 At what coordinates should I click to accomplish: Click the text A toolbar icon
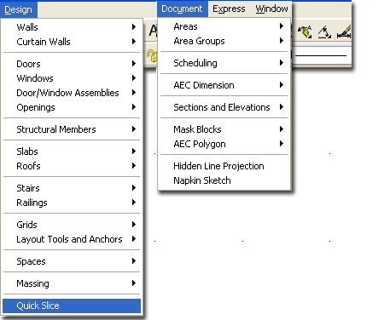(153, 31)
